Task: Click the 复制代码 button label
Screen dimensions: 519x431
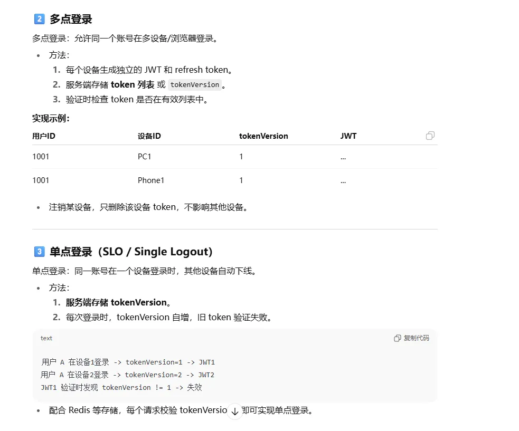Action: pos(416,338)
